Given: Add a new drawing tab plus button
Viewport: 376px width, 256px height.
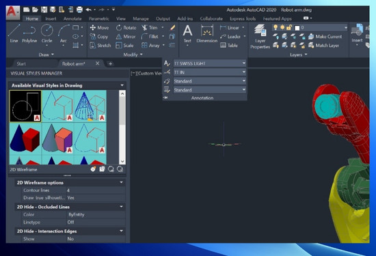Looking at the screenshot, I should tap(110, 63).
